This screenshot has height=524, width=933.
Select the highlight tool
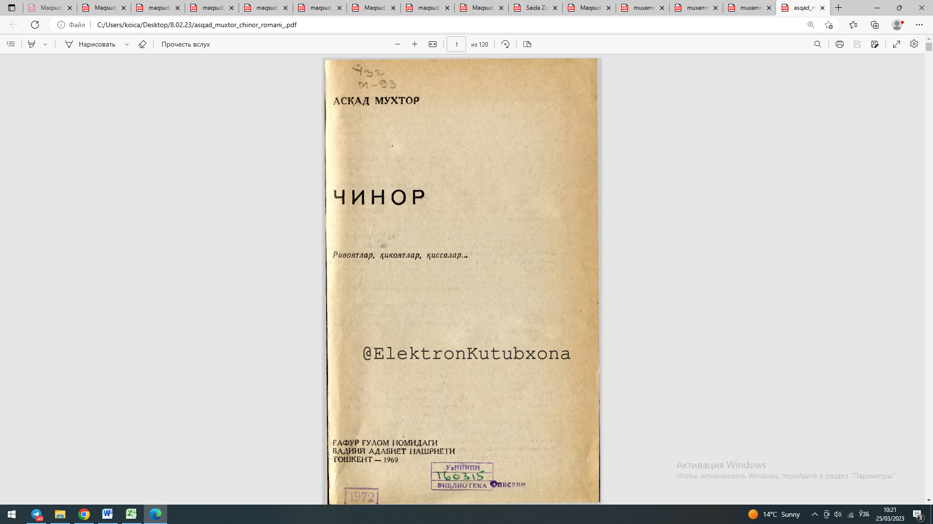coord(32,44)
